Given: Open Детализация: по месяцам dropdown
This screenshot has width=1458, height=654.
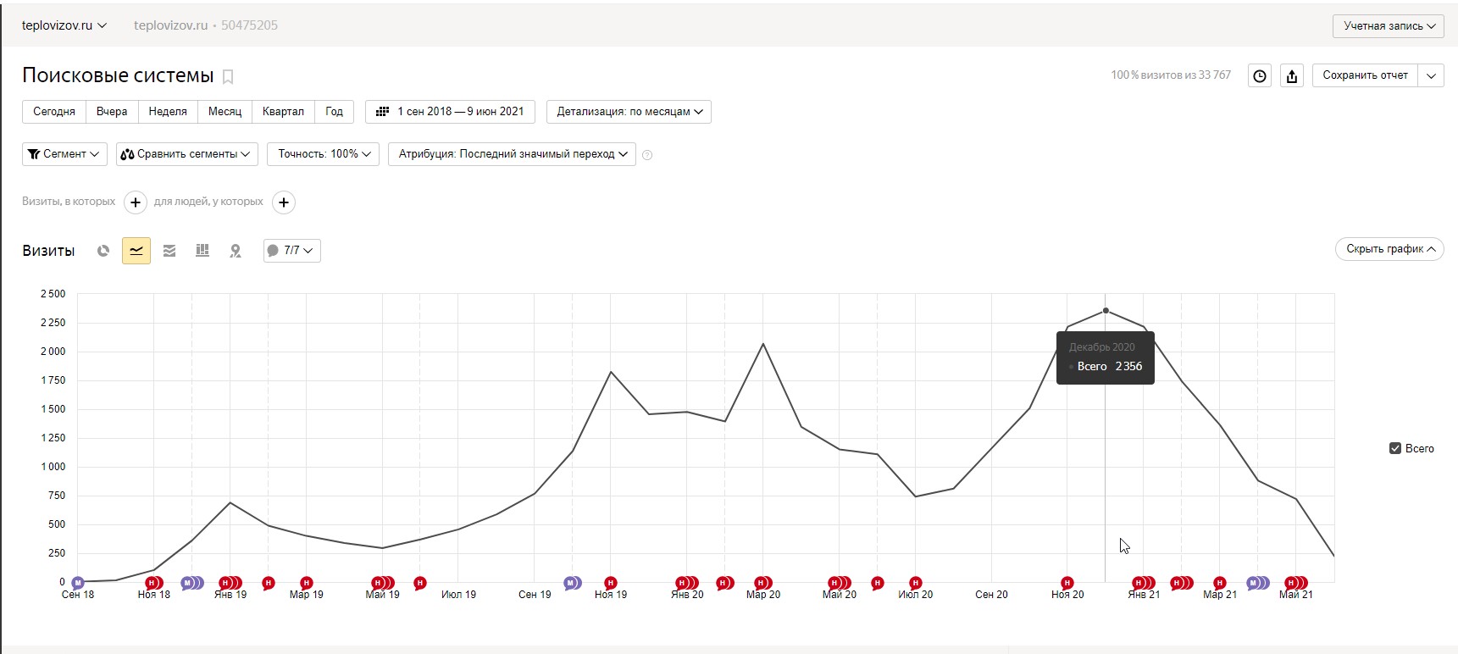Looking at the screenshot, I should point(629,112).
